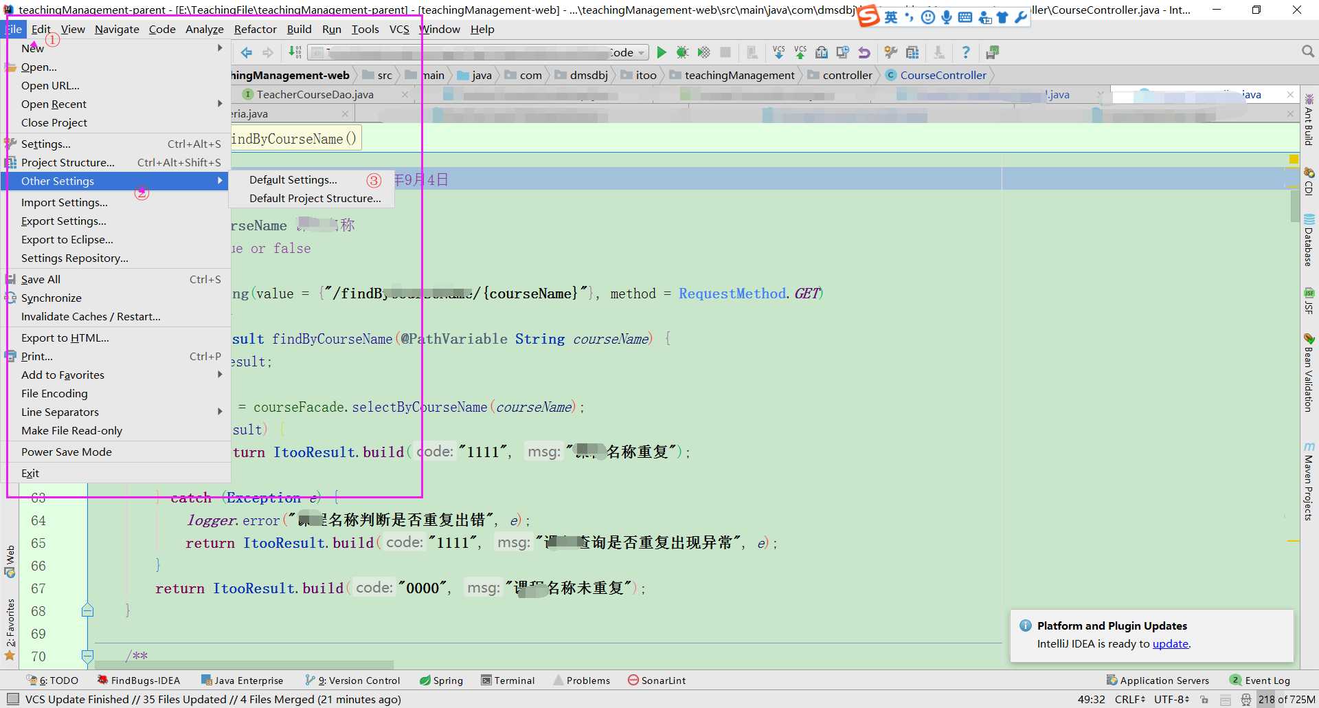Screen dimensions: 1319x708
Task: Start the Debug bug icon
Action: click(x=682, y=52)
